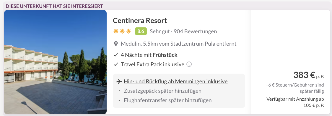Open the Centinera Resort hotel title
The height and width of the screenshot is (116, 332).
(140, 20)
